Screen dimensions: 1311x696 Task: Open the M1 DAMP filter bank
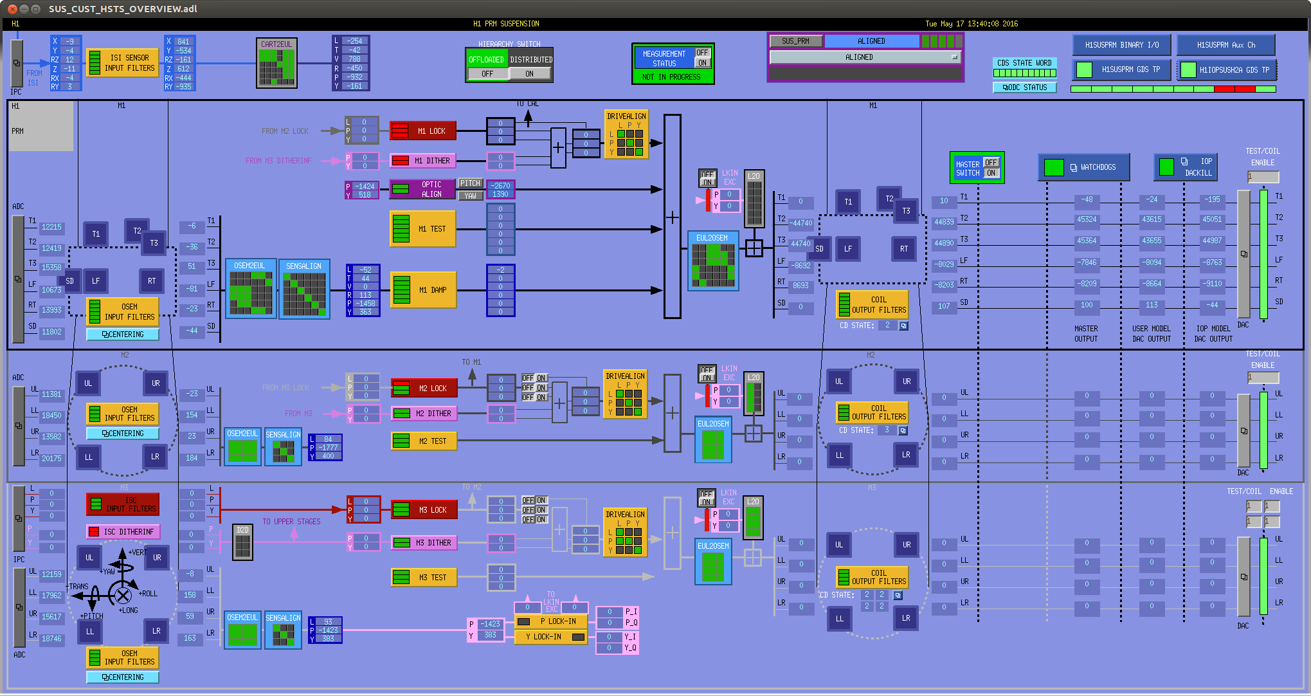click(x=423, y=290)
